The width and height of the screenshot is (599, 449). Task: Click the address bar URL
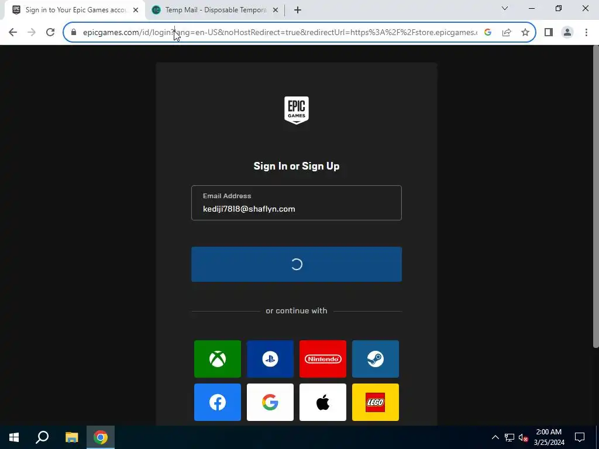coord(280,32)
